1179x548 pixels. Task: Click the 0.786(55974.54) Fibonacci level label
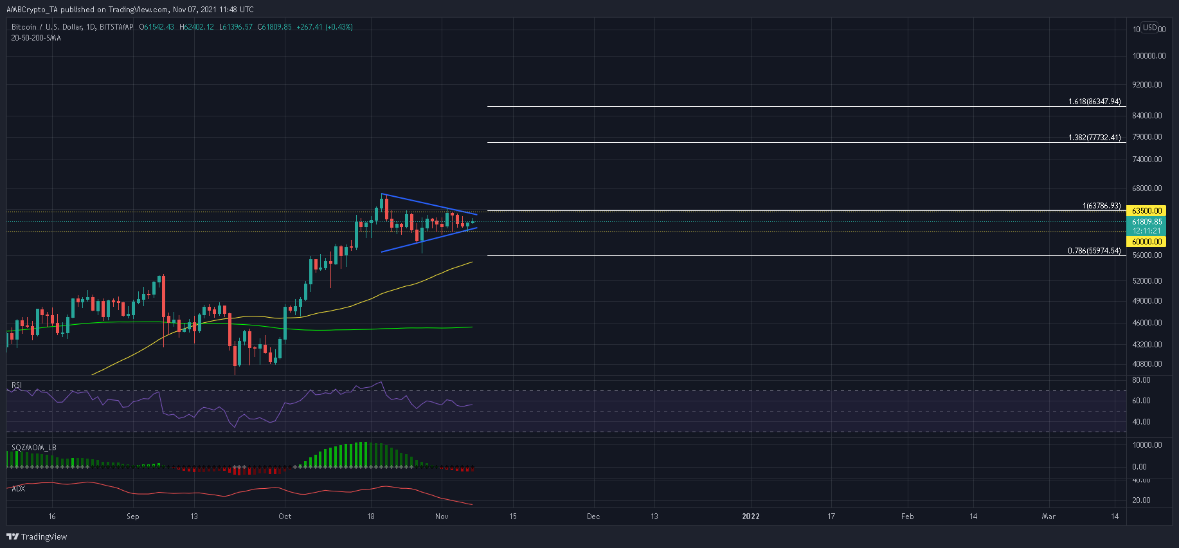coord(1094,251)
